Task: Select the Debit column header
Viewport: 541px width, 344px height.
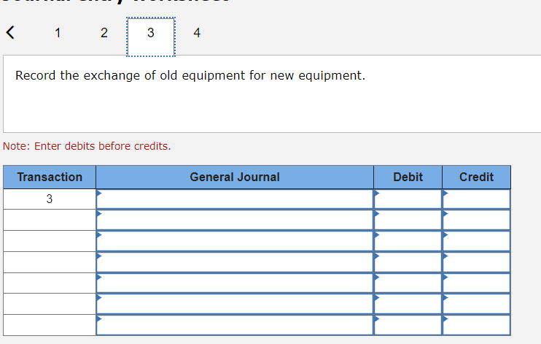Action: pyautogui.click(x=408, y=177)
